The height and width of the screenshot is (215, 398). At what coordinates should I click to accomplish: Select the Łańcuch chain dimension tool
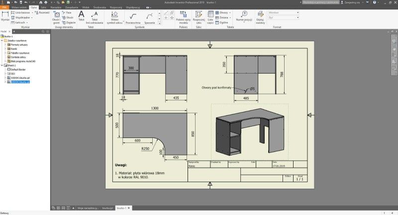click(x=18, y=22)
